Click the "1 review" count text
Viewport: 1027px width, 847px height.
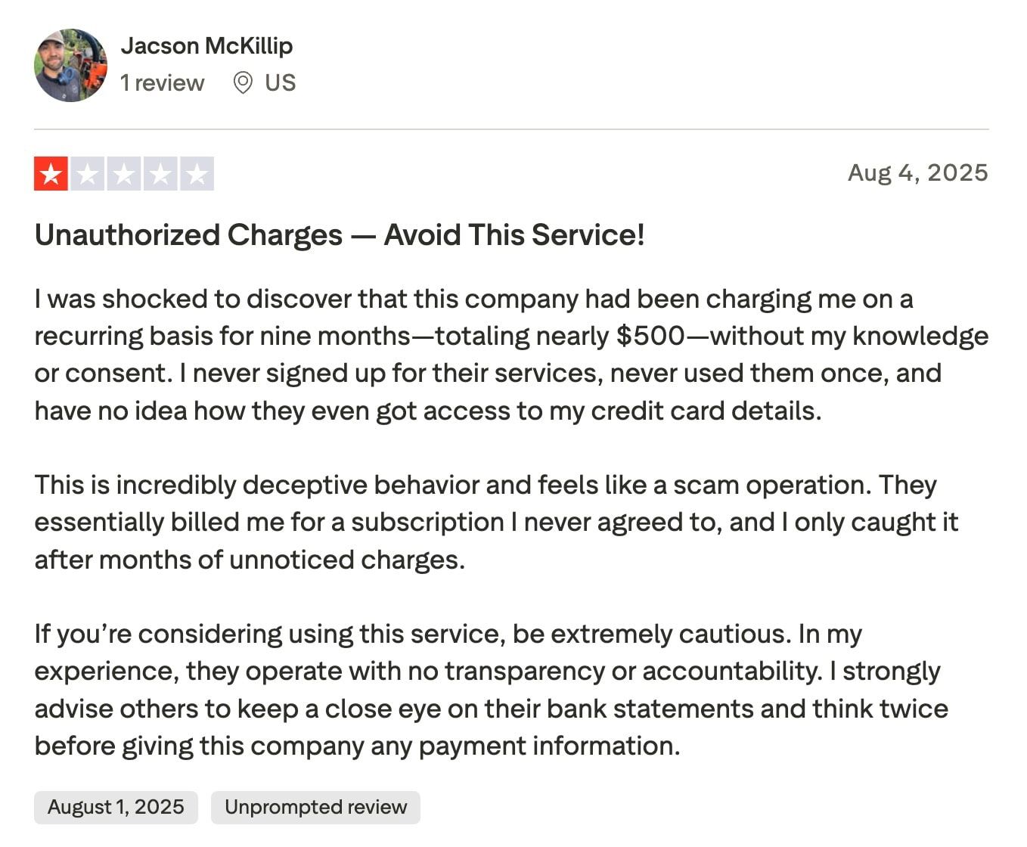pyautogui.click(x=162, y=82)
